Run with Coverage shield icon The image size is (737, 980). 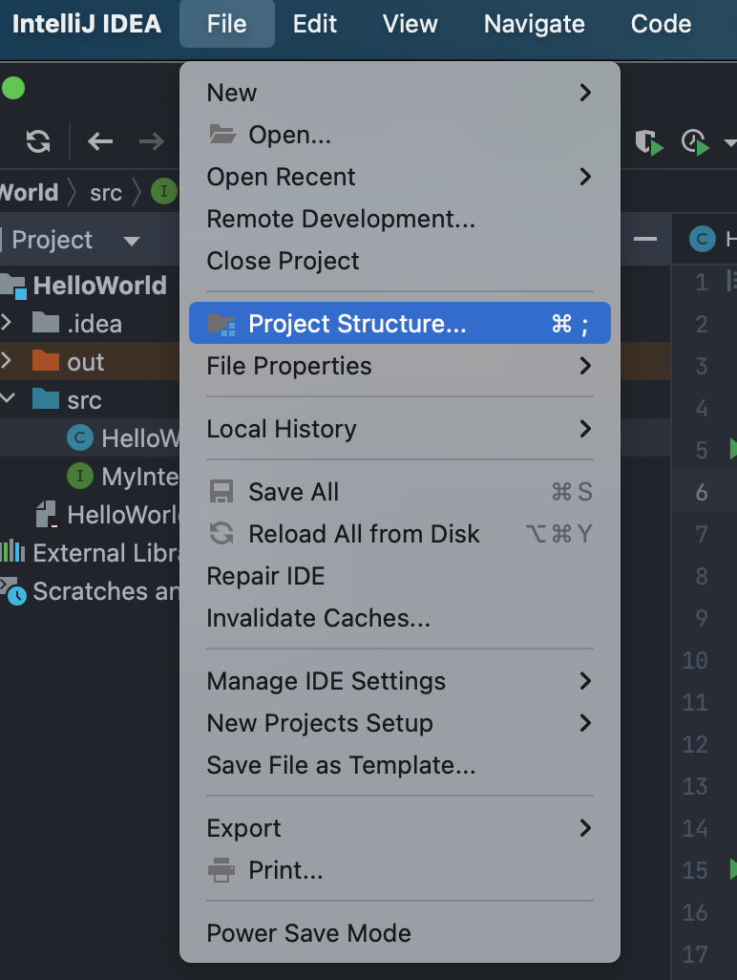click(x=649, y=142)
